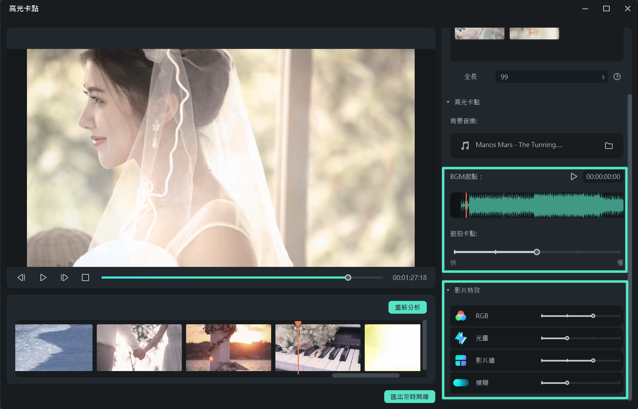Play the video preview

[x=43, y=278]
